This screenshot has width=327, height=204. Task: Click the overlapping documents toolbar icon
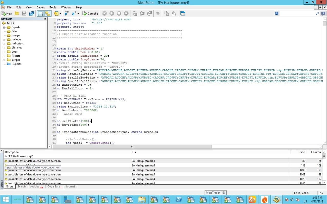[x=167, y=14]
